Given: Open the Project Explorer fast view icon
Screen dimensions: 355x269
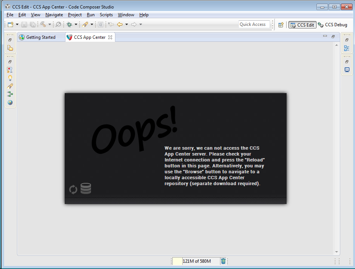Looking at the screenshot, I should pos(10,48).
